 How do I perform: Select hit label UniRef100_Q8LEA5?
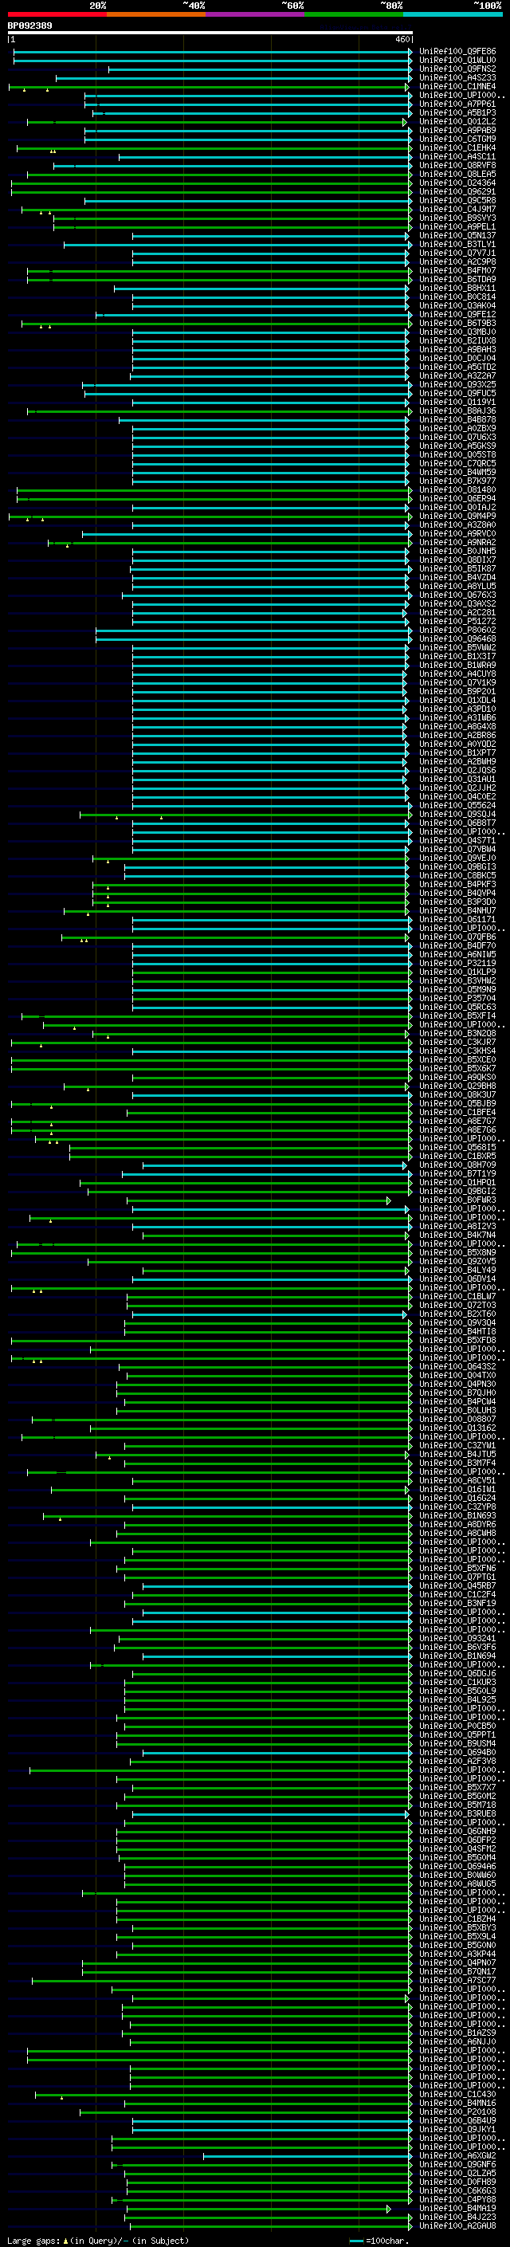[x=457, y=174]
